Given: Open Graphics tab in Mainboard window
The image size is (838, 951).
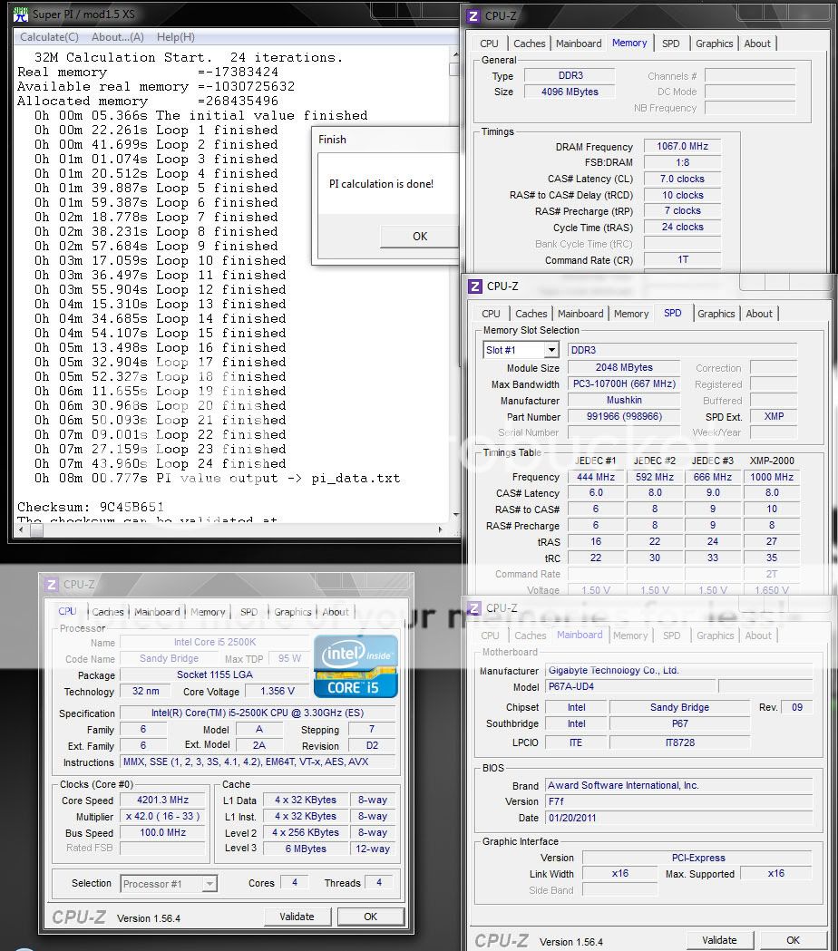Looking at the screenshot, I should pos(715,636).
